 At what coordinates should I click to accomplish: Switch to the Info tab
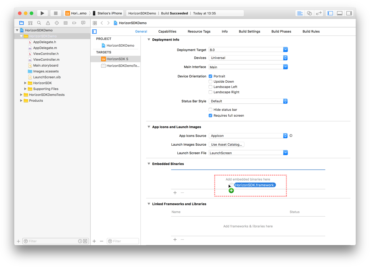pos(225,31)
